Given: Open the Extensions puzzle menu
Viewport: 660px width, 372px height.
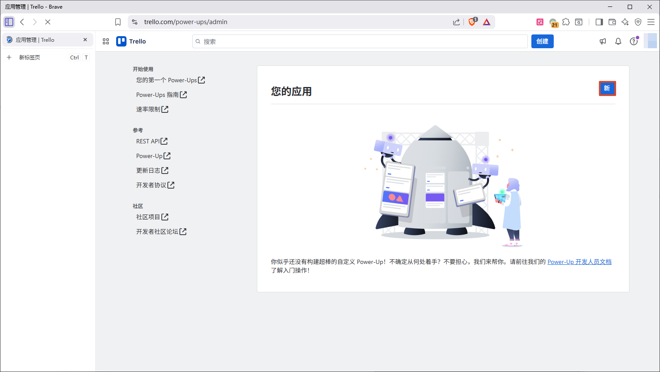Looking at the screenshot, I should click(x=566, y=22).
